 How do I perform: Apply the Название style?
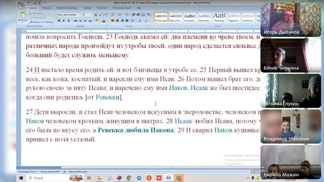point(219,18)
